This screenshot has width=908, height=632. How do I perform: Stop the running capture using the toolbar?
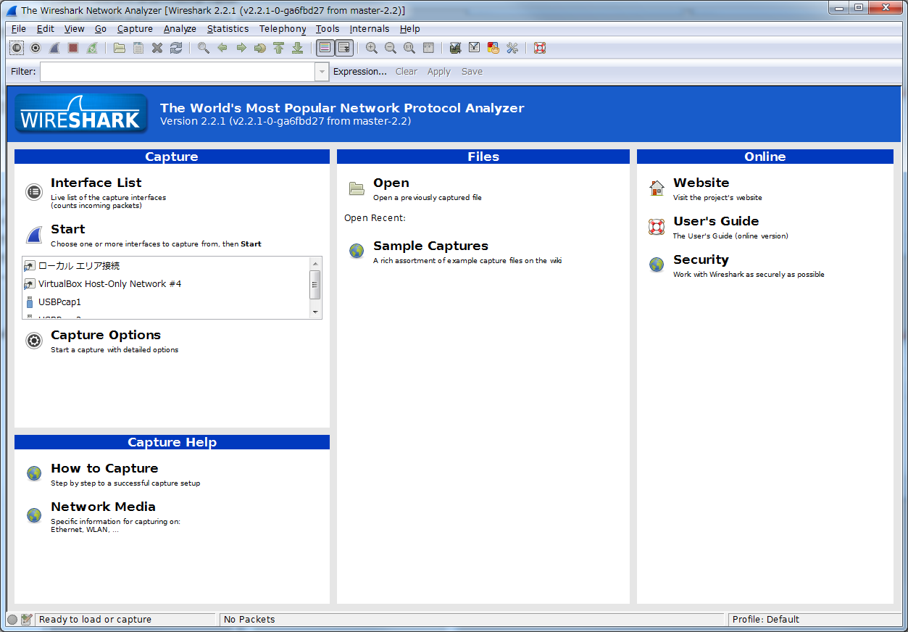click(x=73, y=48)
